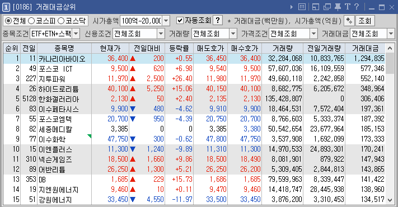The width and height of the screenshot is (398, 207).
Task: Click the -11.97 change rate cell
Action: (x=182, y=199)
